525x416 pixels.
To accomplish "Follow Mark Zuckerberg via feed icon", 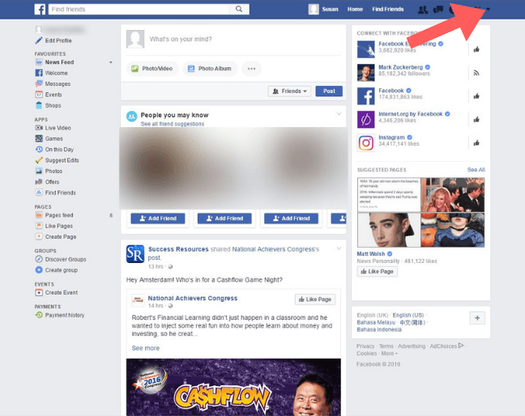I will click(x=477, y=73).
